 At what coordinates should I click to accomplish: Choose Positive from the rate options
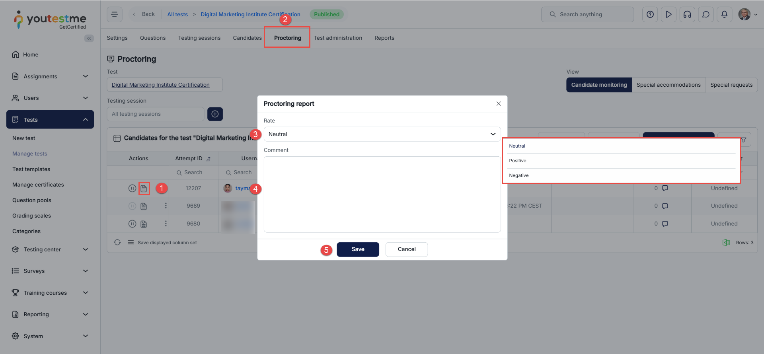(518, 161)
